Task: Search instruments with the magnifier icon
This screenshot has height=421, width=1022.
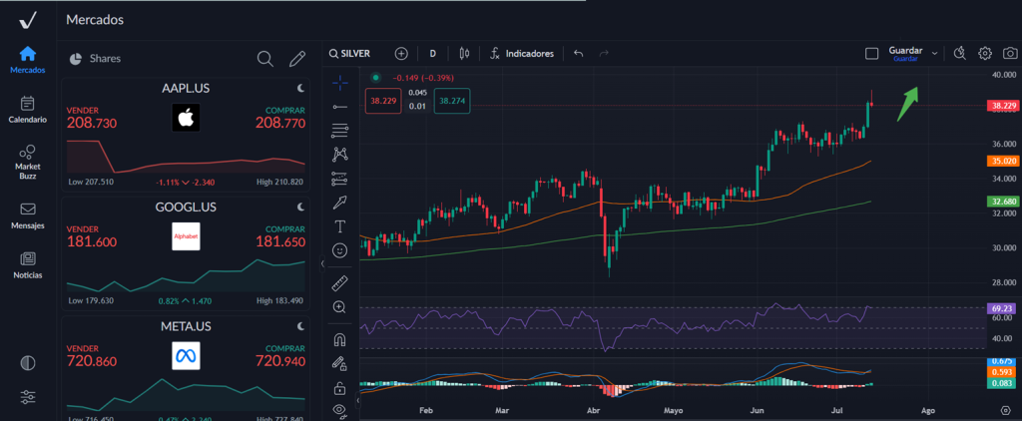Action: [x=264, y=59]
